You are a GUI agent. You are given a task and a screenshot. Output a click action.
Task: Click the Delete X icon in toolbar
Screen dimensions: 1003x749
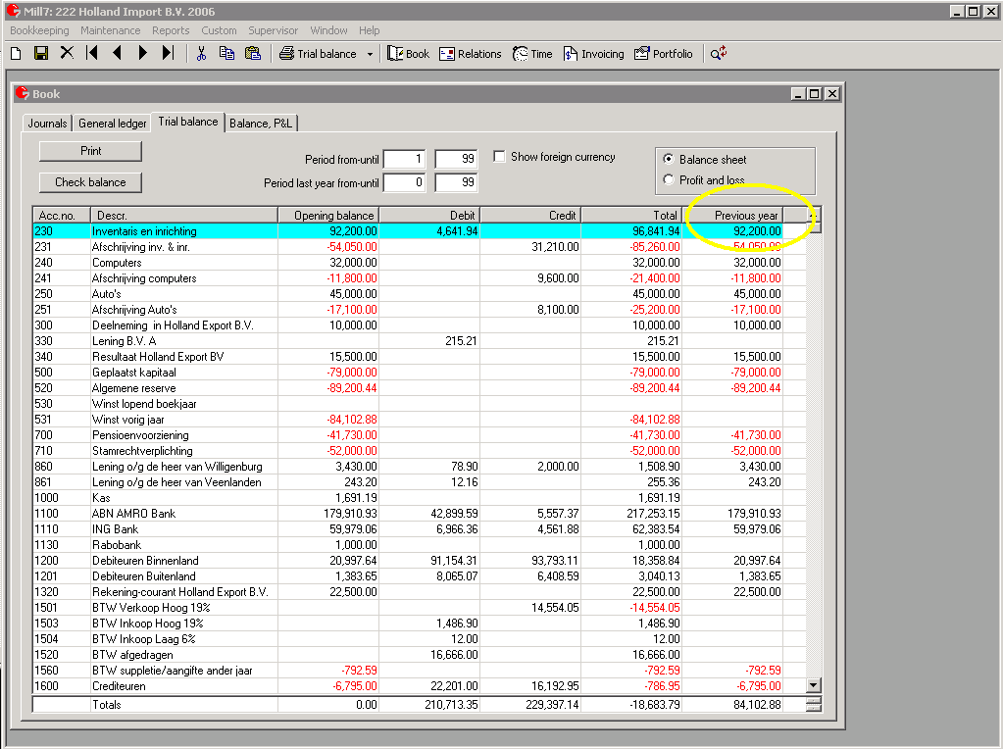[67, 53]
